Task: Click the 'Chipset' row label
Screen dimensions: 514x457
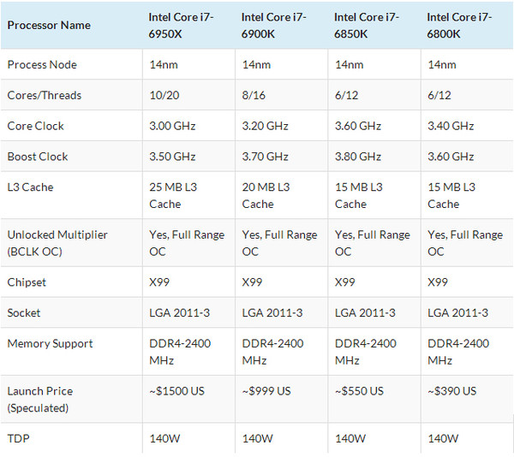Action: click(27, 282)
